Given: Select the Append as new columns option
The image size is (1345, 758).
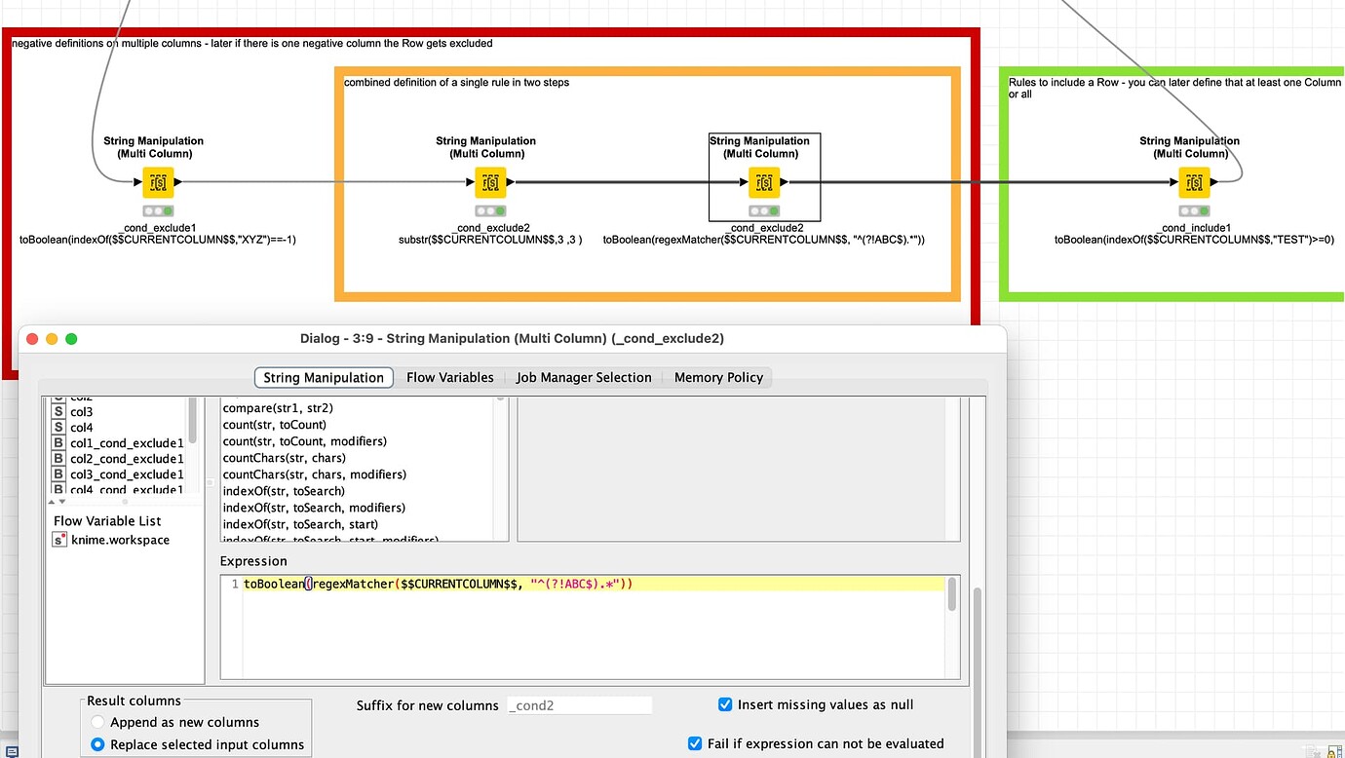Looking at the screenshot, I should click(x=96, y=722).
